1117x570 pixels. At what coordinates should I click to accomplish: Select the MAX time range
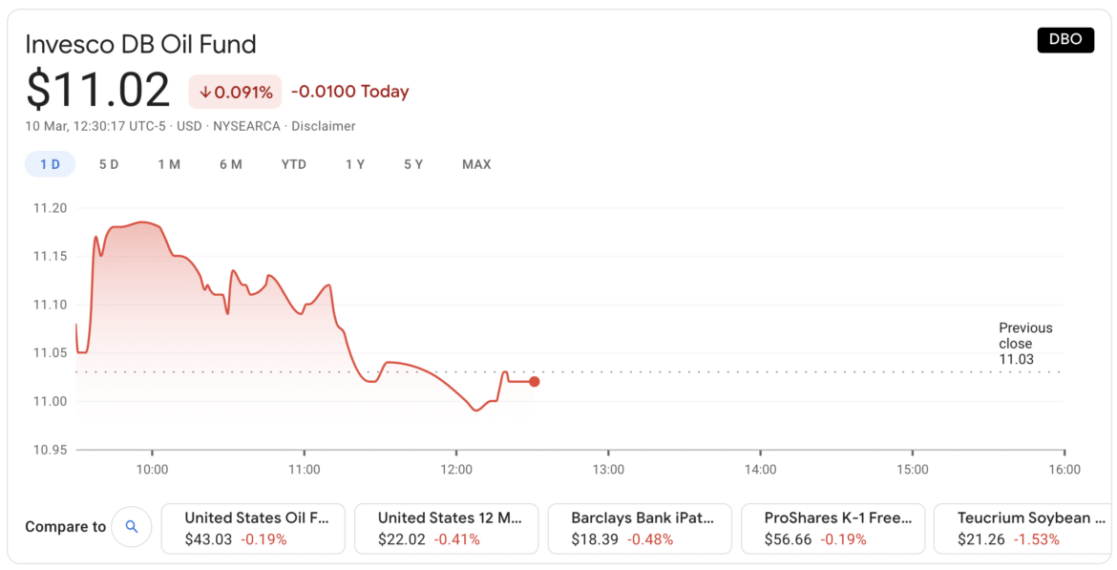click(x=476, y=163)
